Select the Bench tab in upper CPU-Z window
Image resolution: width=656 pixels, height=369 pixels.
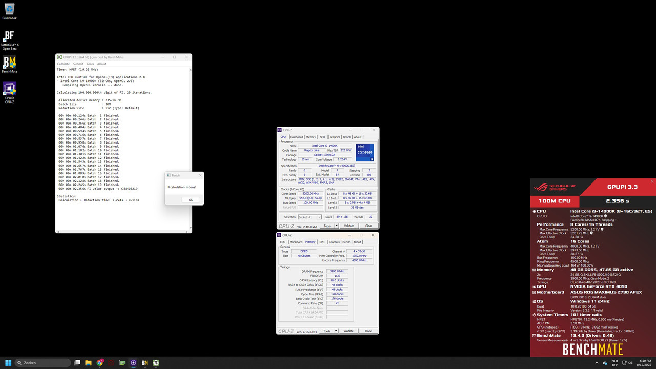347,137
